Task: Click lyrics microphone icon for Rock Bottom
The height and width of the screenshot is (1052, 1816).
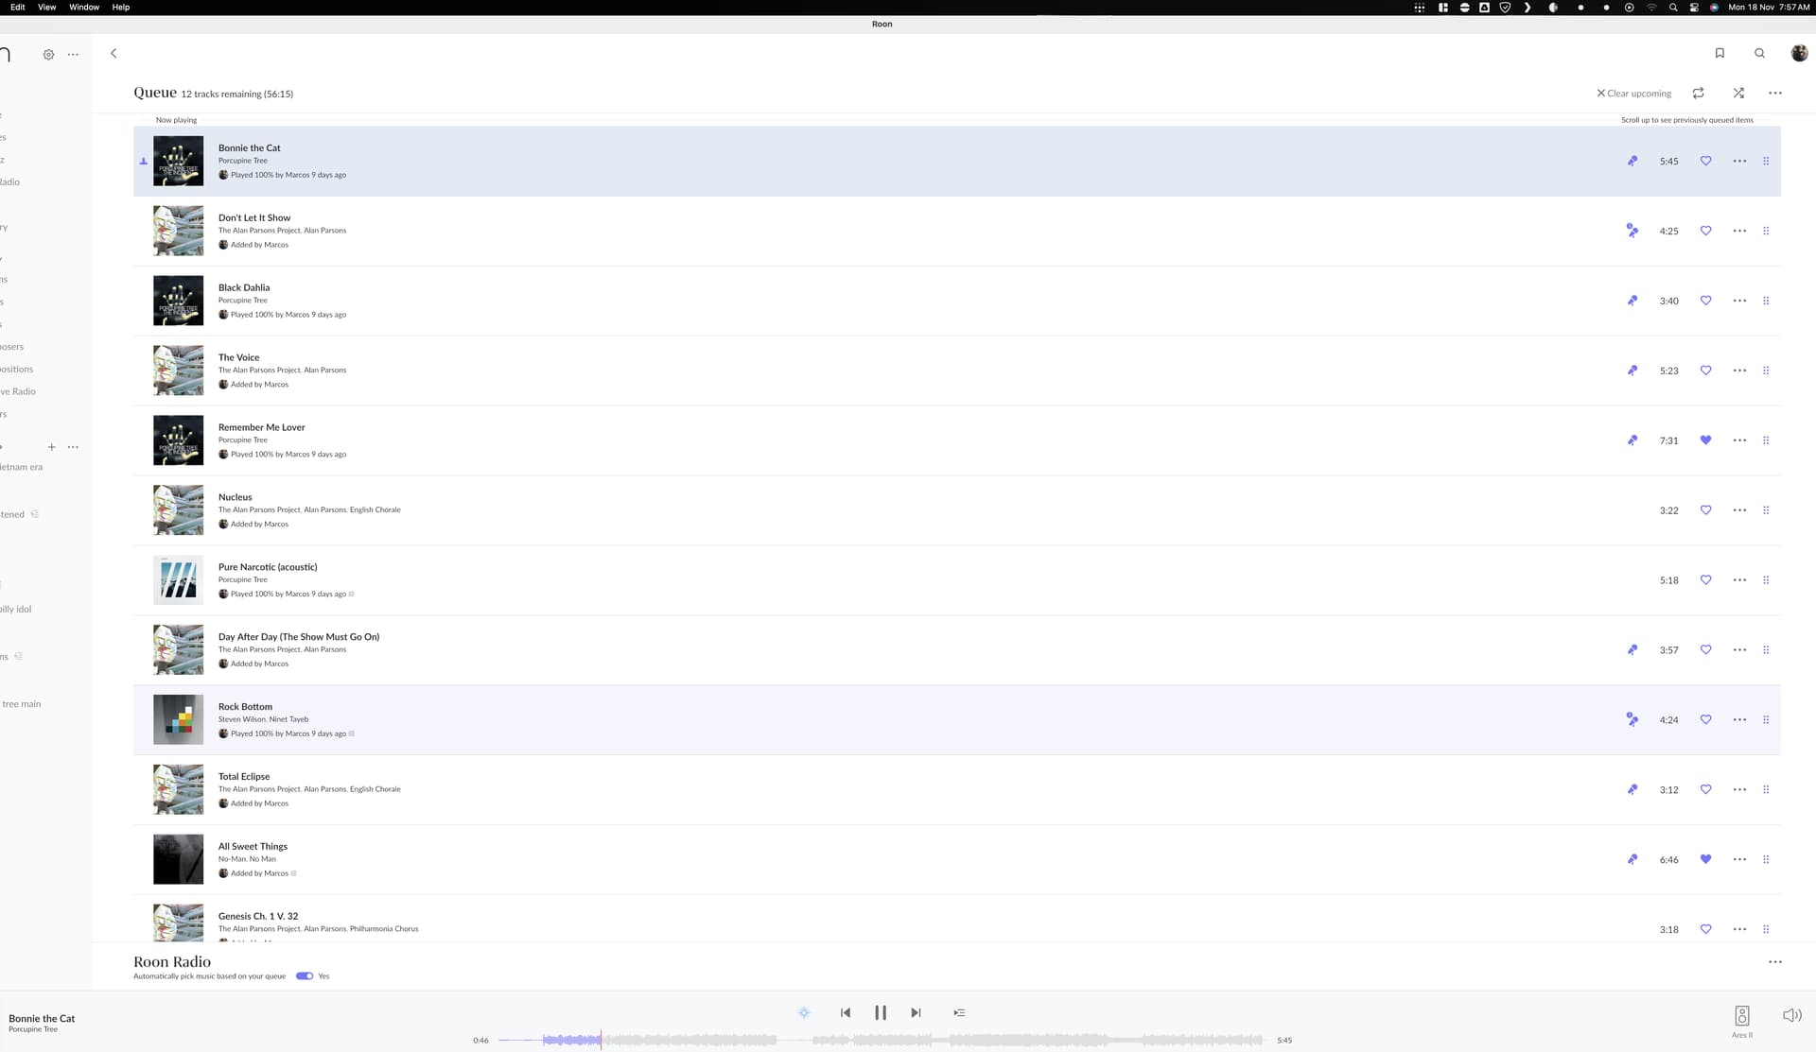Action: [1632, 719]
